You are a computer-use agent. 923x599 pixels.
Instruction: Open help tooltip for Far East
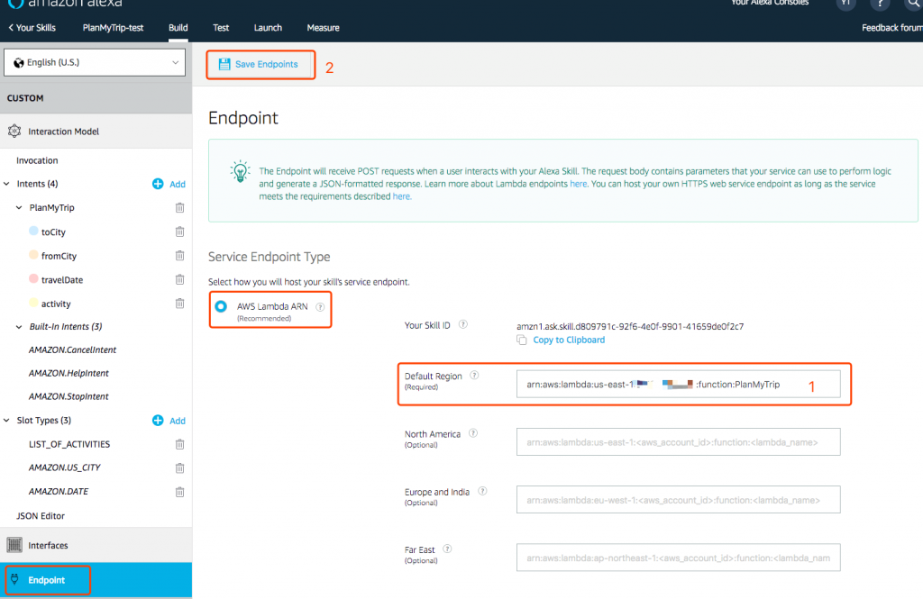pos(447,549)
